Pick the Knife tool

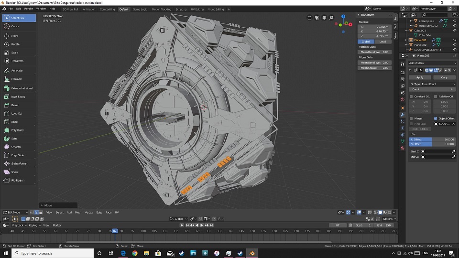point(19,122)
